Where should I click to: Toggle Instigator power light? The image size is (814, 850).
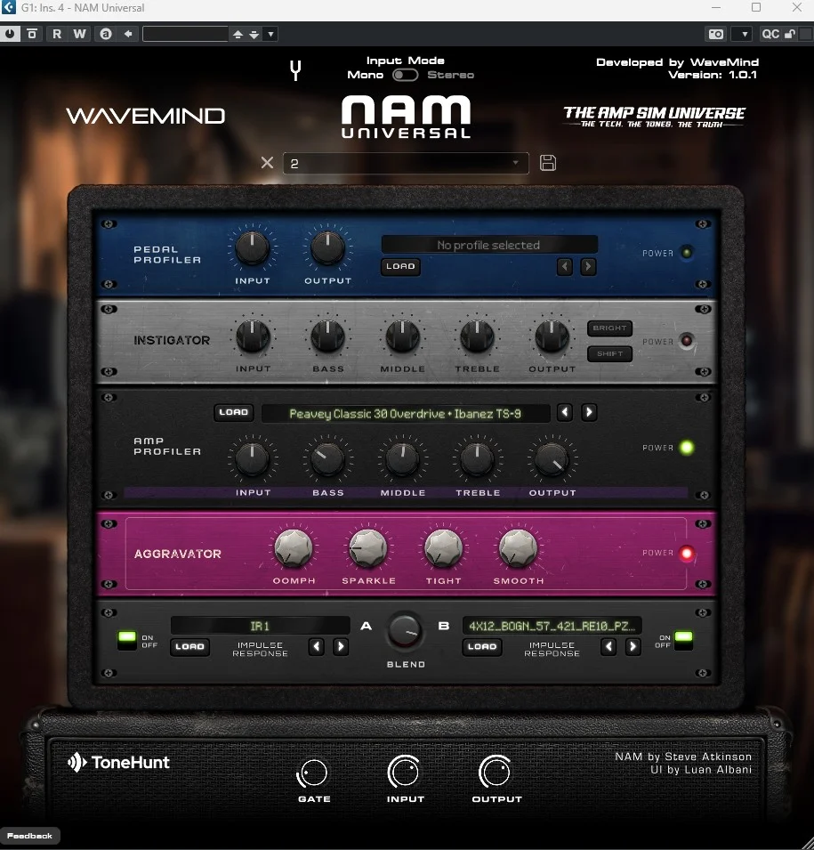(x=687, y=341)
